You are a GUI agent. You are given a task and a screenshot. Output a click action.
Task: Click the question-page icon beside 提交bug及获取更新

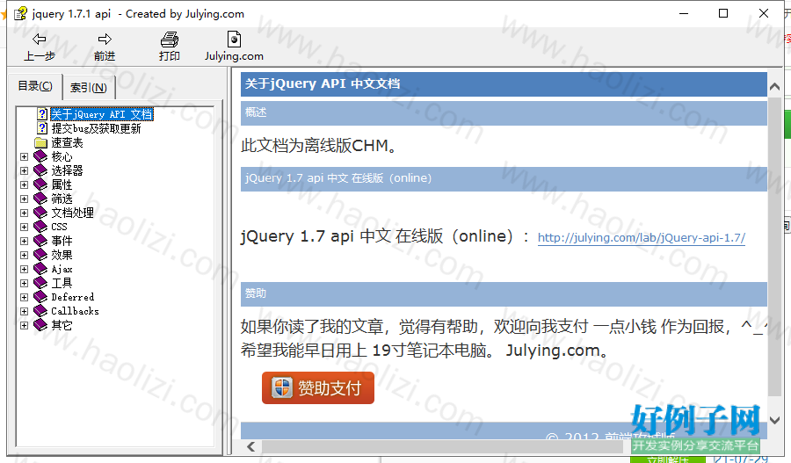pos(43,128)
